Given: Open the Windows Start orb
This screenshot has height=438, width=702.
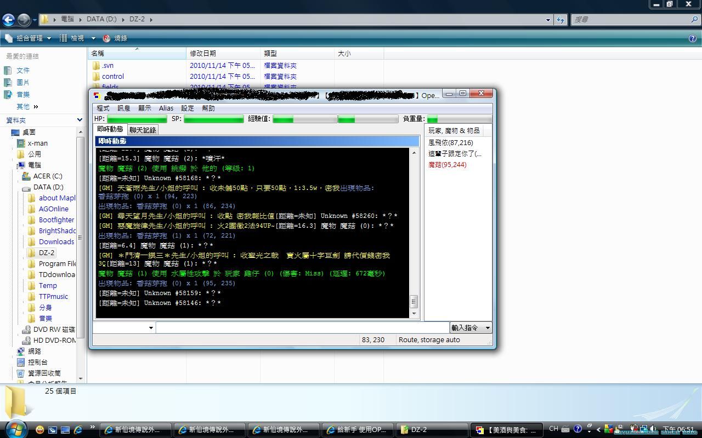Looking at the screenshot, I should tap(15, 429).
